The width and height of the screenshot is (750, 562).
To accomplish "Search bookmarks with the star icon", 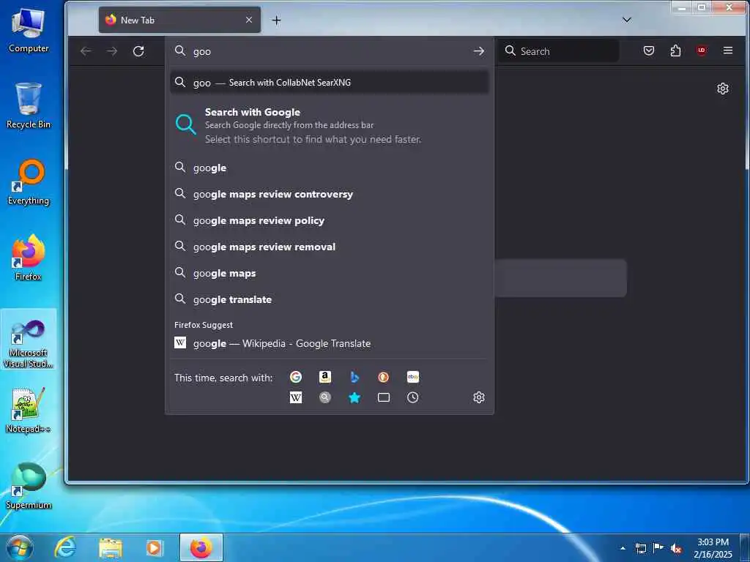I will pos(354,397).
